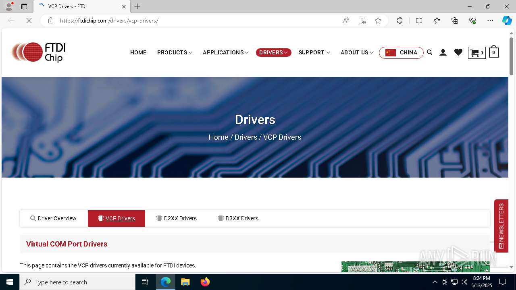Click the Edge taskbar icon
Viewport: 516px width, 290px height.
(x=166, y=282)
